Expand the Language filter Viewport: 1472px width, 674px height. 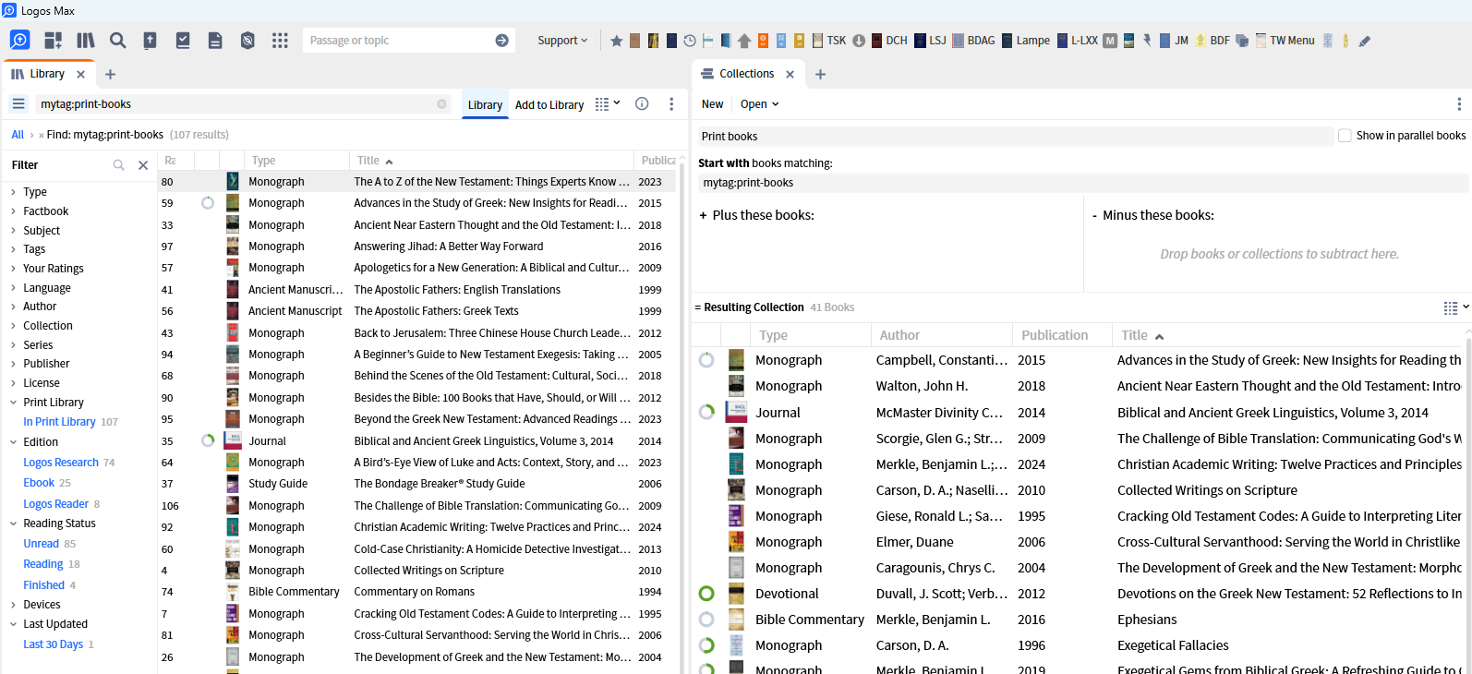[13, 288]
